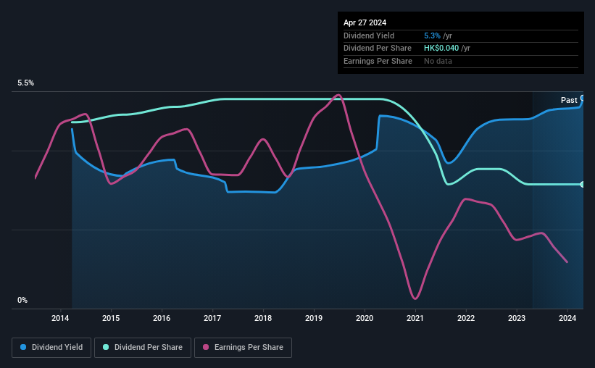Click the teal Dividend Per Share legend dot
The width and height of the screenshot is (595, 368).
tap(106, 347)
